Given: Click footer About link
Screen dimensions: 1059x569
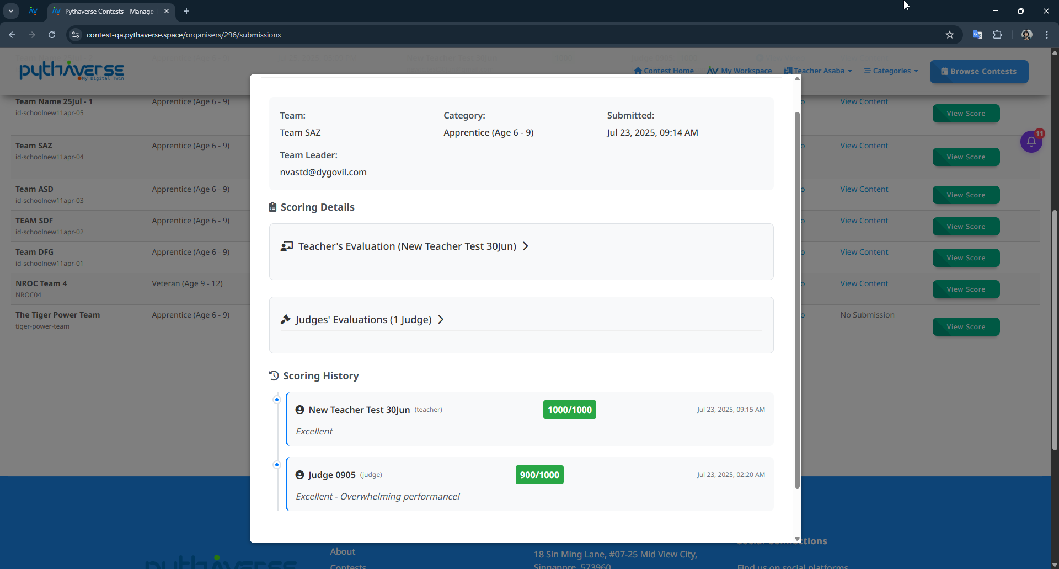Looking at the screenshot, I should [x=343, y=551].
